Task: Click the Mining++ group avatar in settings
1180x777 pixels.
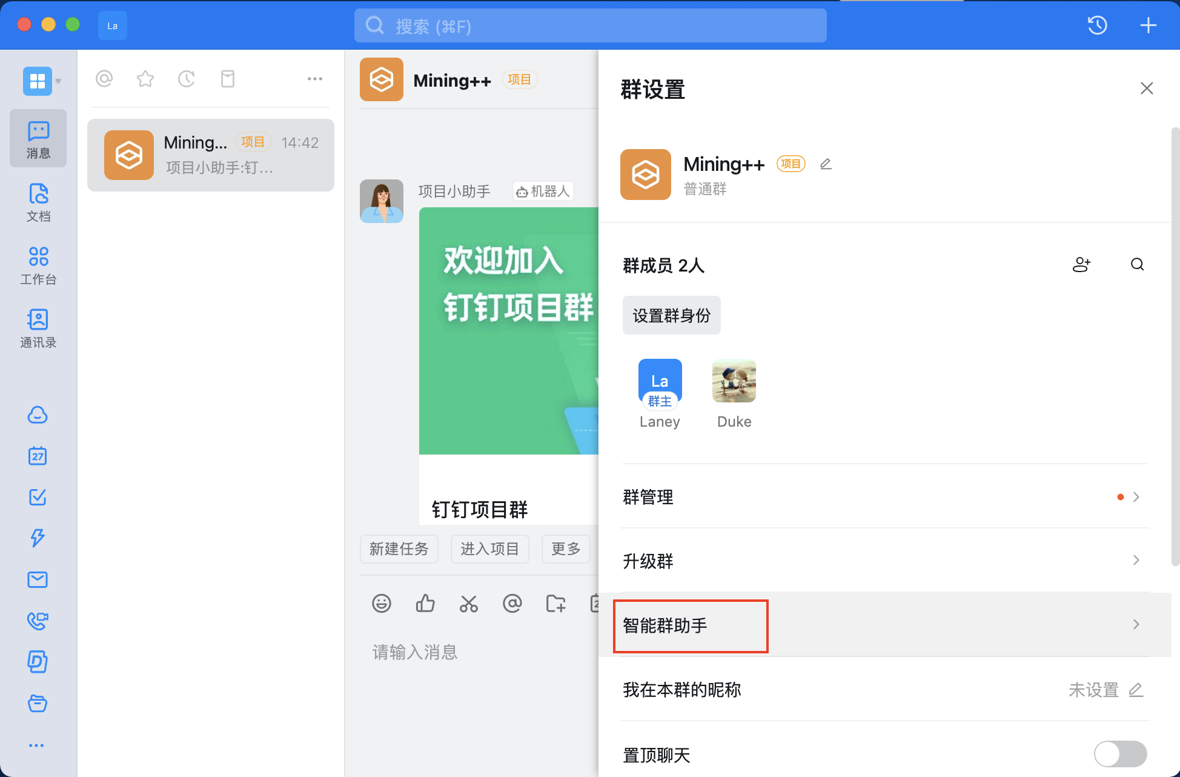Action: pyautogui.click(x=646, y=175)
